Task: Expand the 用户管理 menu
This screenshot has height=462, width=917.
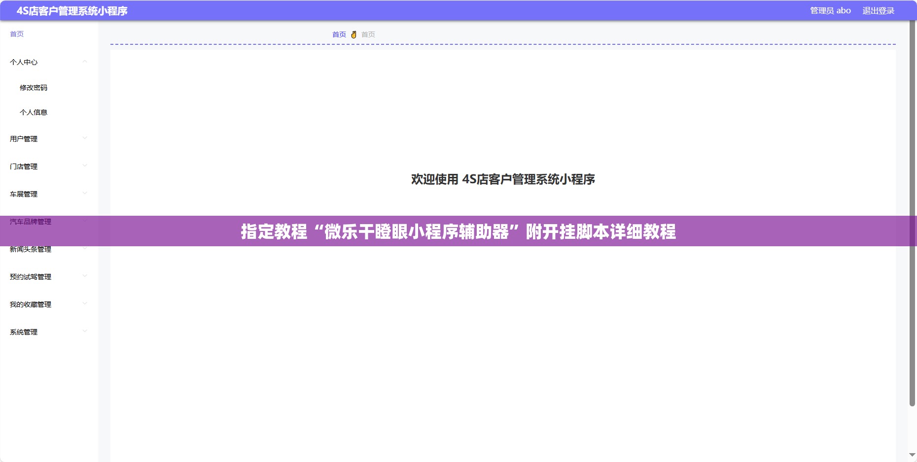Action: pyautogui.click(x=48, y=139)
